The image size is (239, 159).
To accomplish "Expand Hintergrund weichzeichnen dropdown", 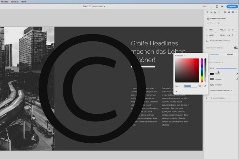I will (221, 90).
